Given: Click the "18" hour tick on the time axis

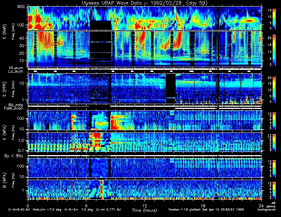Looking at the screenshot, I should (x=203, y=205).
